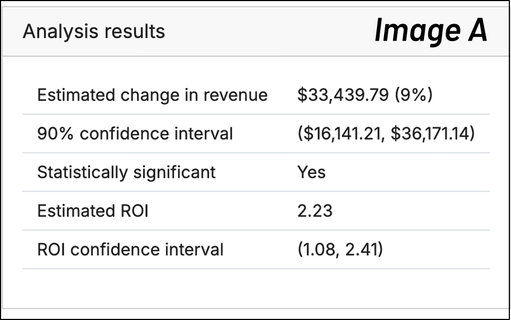Click the Yes significance value
Screen dimensions: 511x320
click(312, 172)
